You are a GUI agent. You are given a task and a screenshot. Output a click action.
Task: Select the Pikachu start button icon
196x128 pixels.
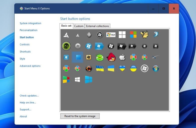(x=144, y=35)
